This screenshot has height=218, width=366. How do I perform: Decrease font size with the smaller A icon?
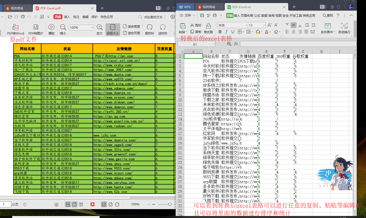[276, 25]
